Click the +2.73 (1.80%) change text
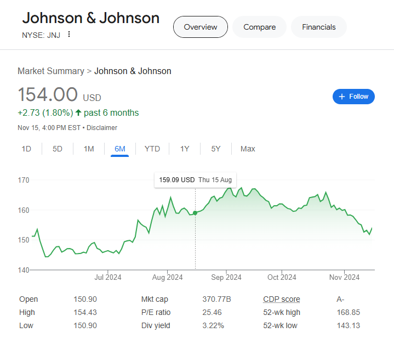The image size is (394, 338). click(x=45, y=112)
